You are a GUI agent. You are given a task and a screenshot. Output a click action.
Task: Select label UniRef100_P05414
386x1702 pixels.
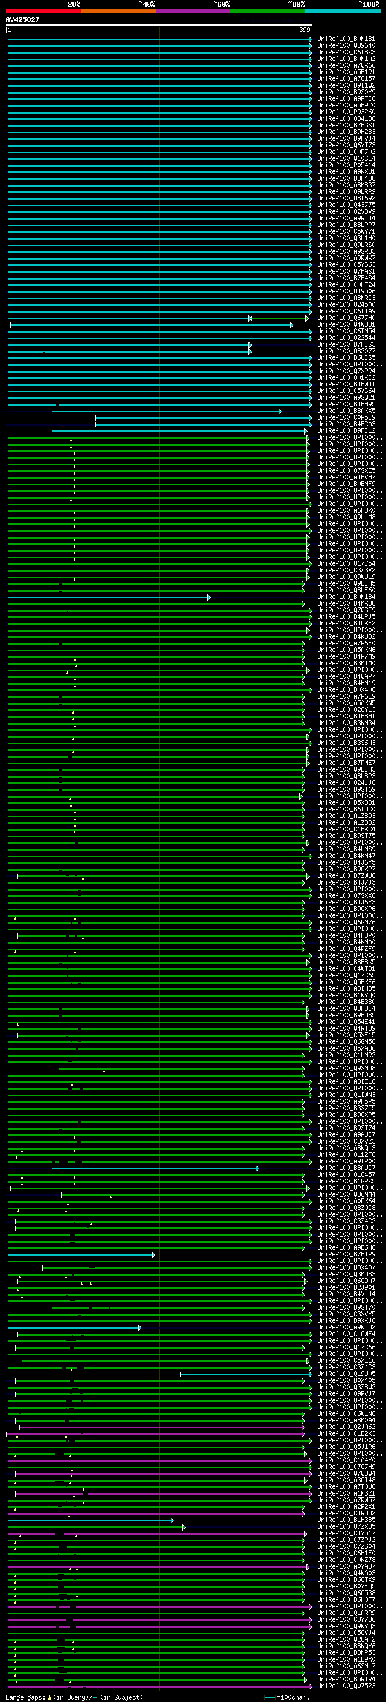346,165
